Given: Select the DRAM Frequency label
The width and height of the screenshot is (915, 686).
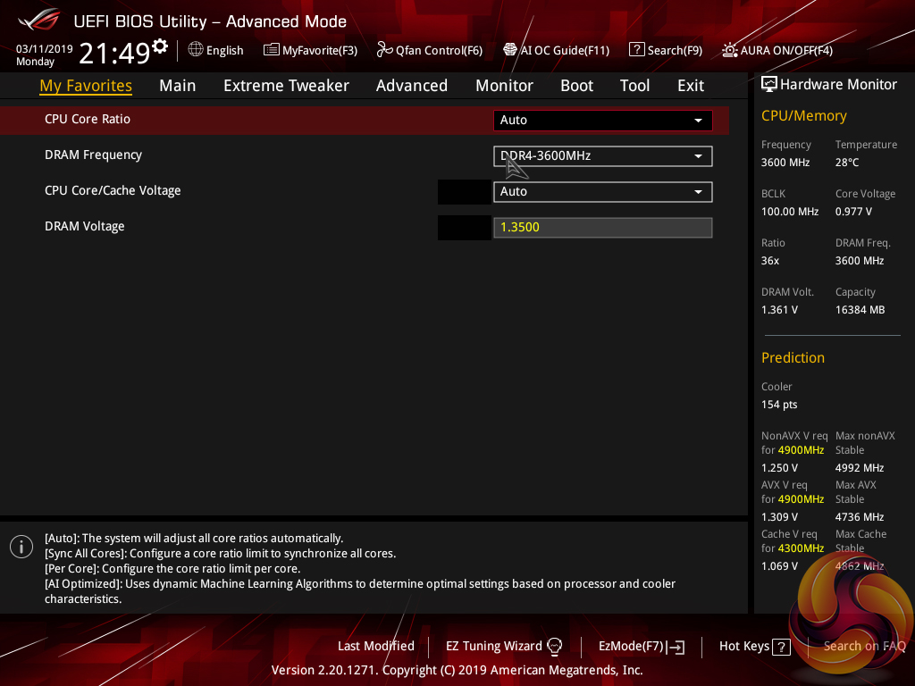Looking at the screenshot, I should pyautogui.click(x=93, y=155).
